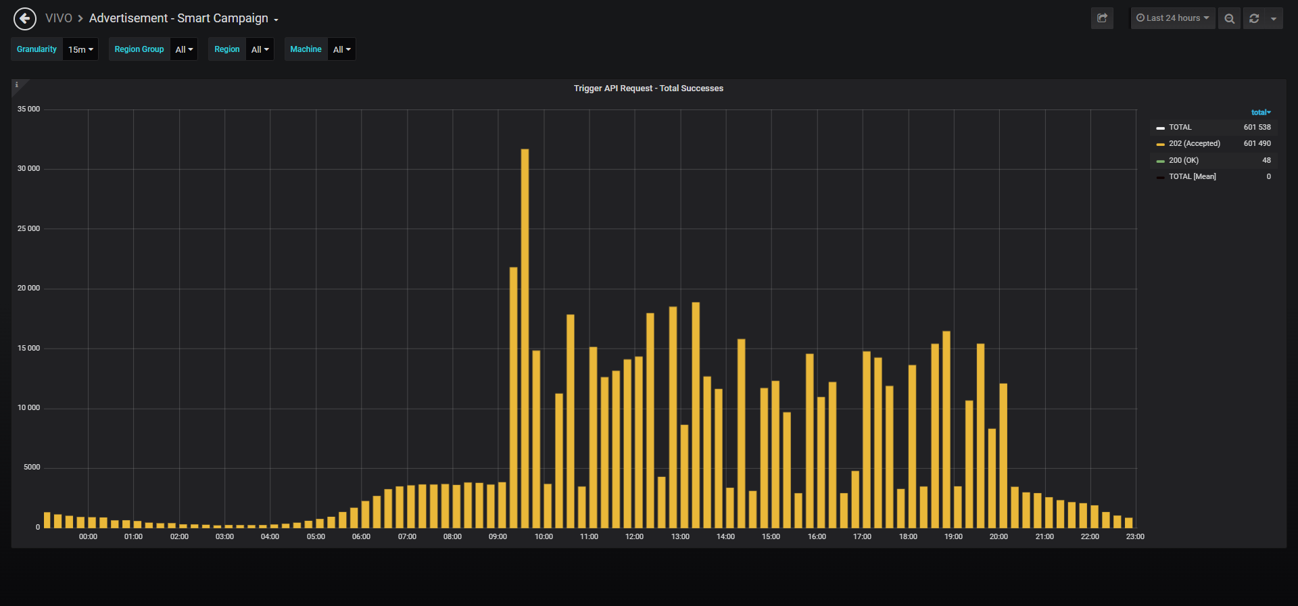
Task: Open the refresh interval dropdown caret
Action: pyautogui.click(x=1274, y=18)
